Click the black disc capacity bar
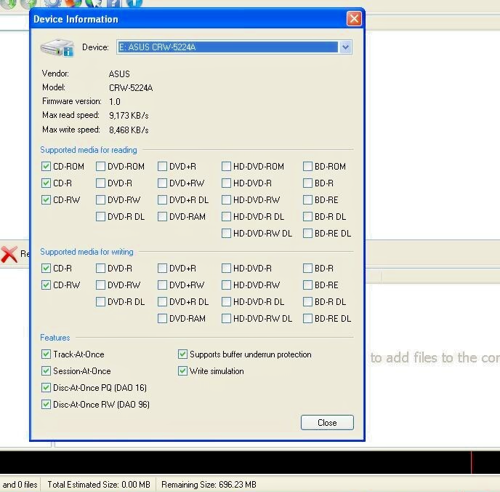 click(x=250, y=462)
